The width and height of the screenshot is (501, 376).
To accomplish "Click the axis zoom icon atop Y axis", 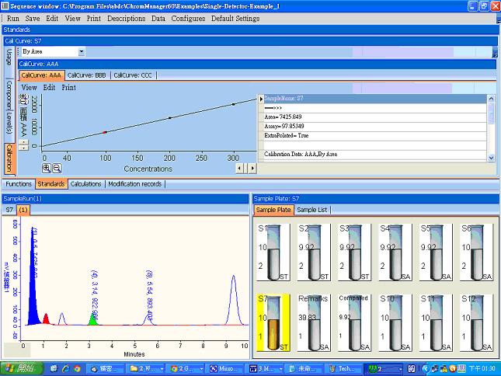I will point(23,99).
